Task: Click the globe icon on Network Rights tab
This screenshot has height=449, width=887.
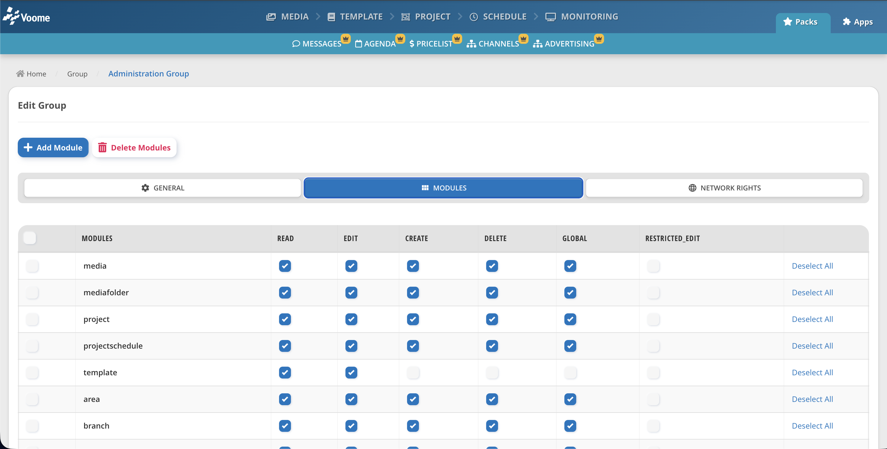Action: click(692, 188)
